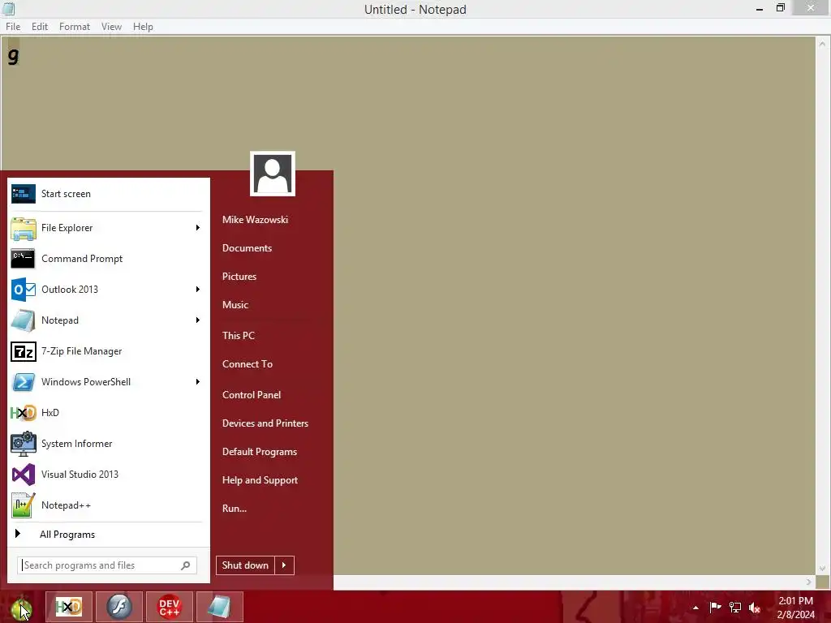The height and width of the screenshot is (623, 831).
Task: Expand the File Explorer submenu arrow
Action: coord(198,228)
